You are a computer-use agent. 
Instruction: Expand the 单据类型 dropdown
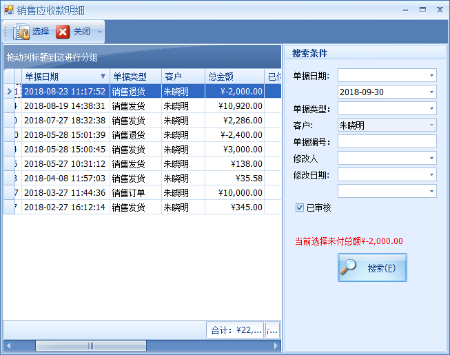431,108
